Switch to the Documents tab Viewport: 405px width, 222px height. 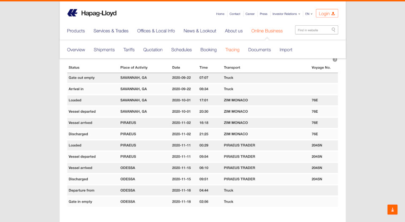pos(259,50)
